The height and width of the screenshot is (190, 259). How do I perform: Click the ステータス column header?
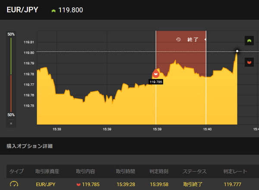point(195,171)
